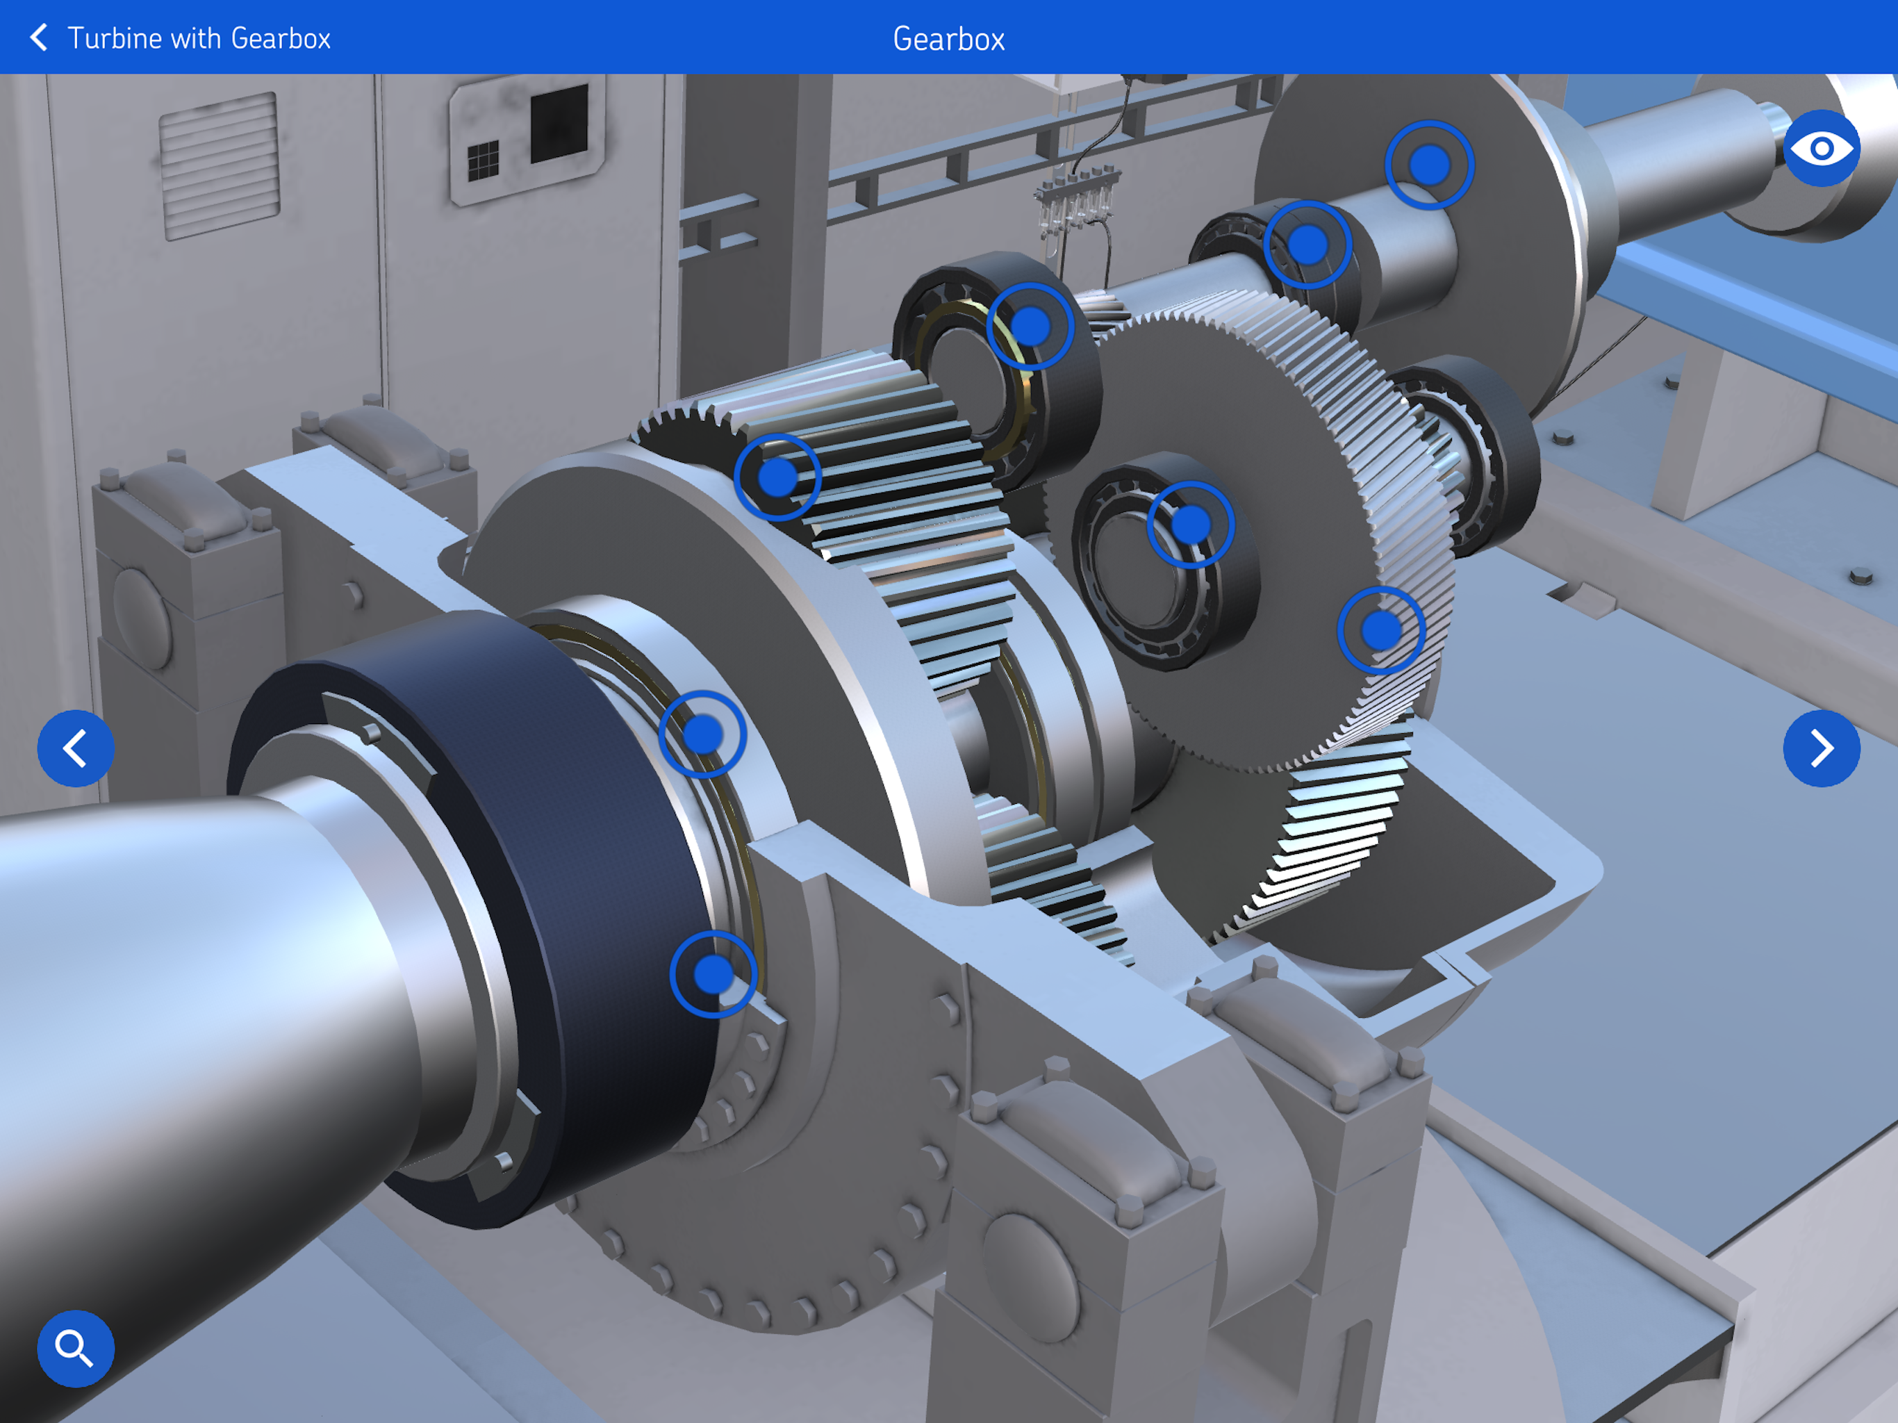The height and width of the screenshot is (1423, 1898).
Task: Select hotspot on straight-toothed spur gear
Action: (x=777, y=477)
